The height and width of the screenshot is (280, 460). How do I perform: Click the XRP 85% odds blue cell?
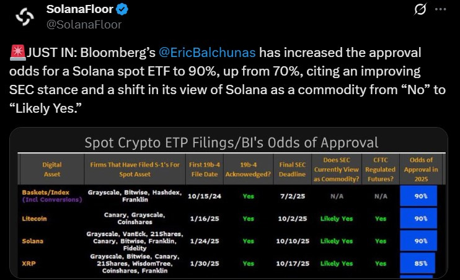418,263
